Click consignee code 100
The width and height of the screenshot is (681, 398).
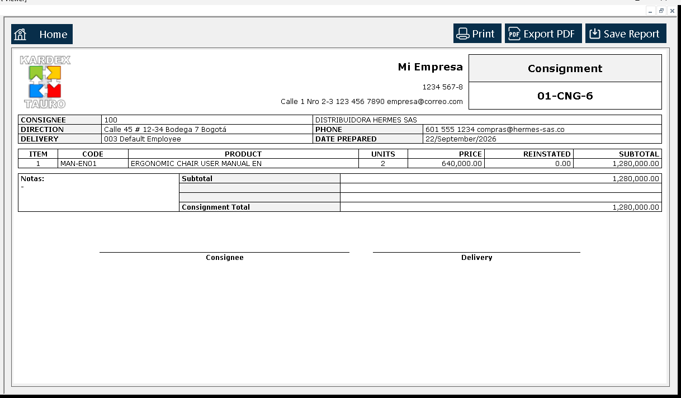111,120
